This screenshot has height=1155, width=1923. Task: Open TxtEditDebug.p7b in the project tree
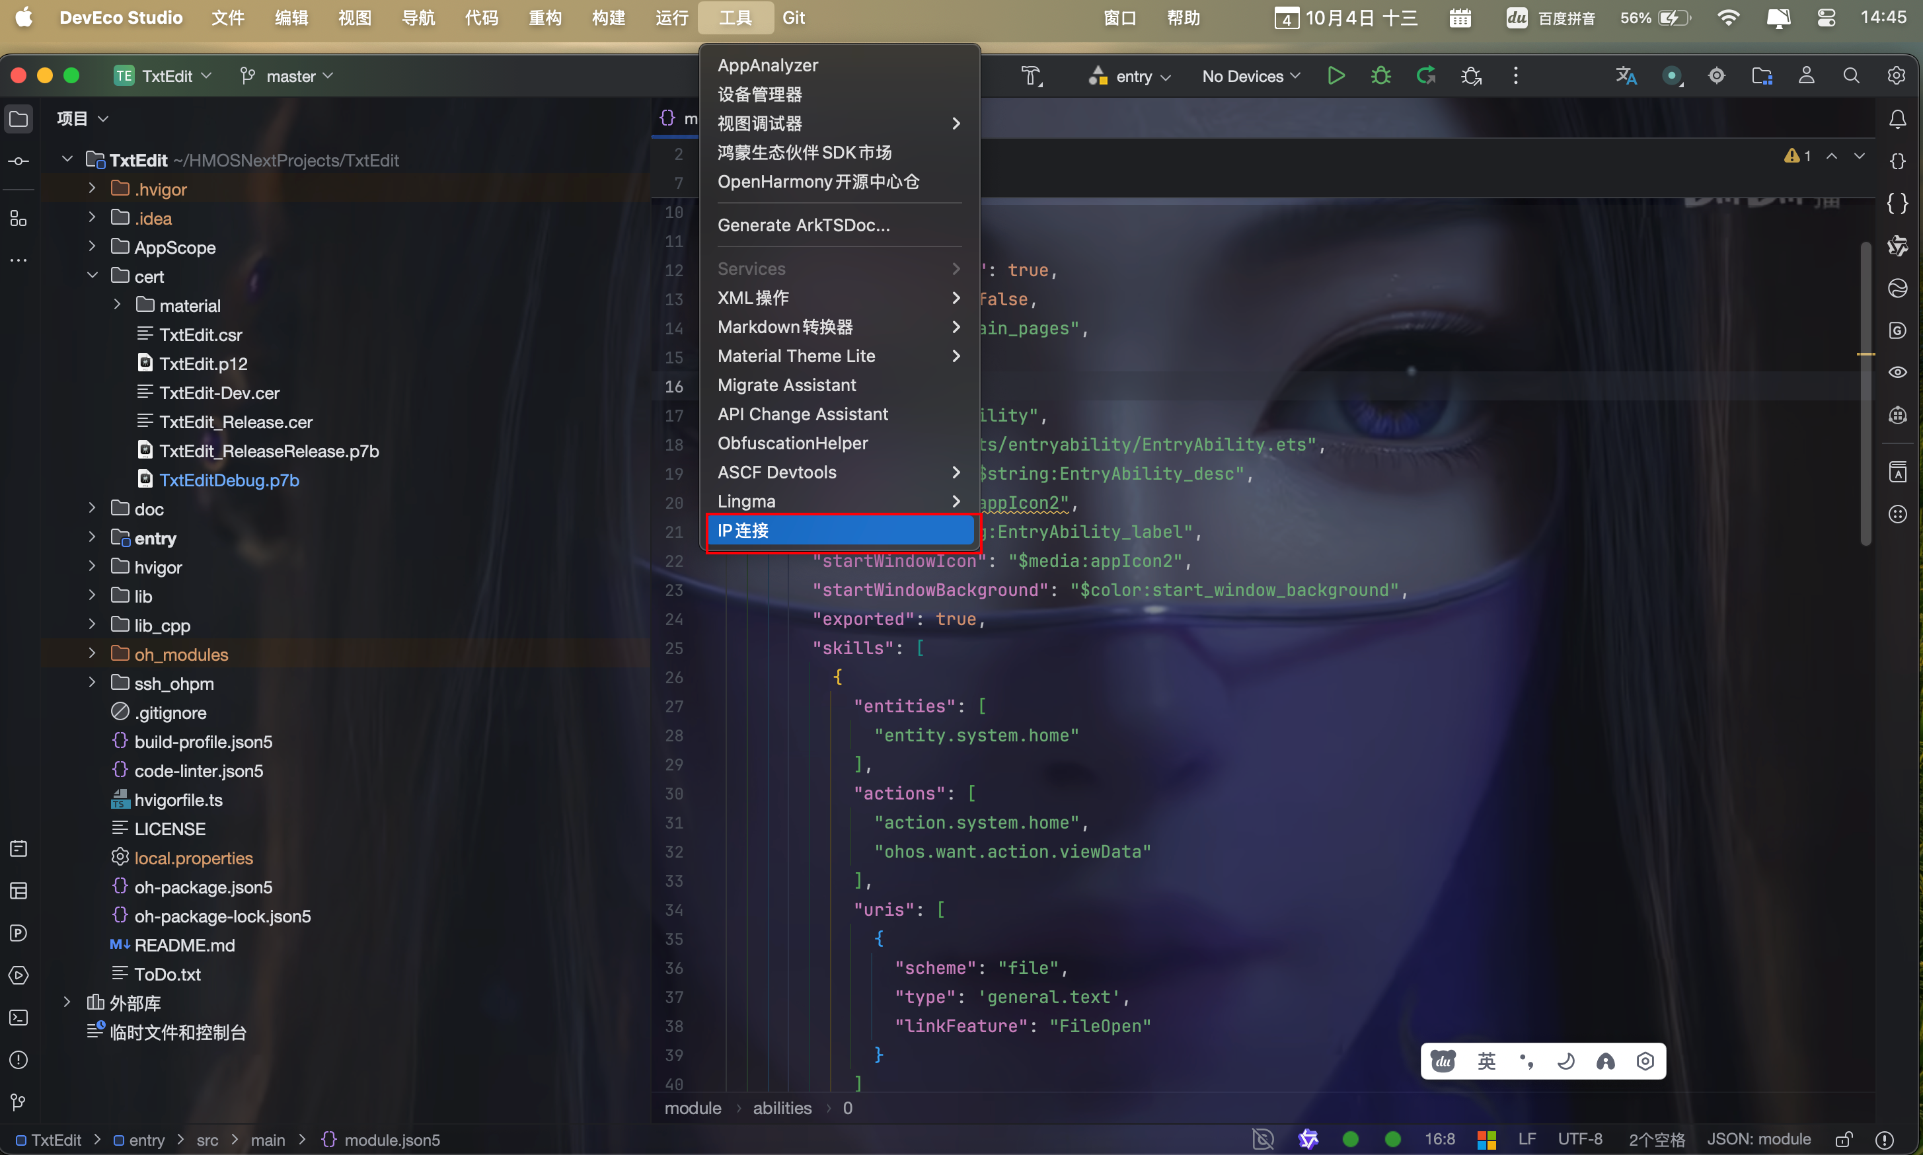tap(229, 480)
